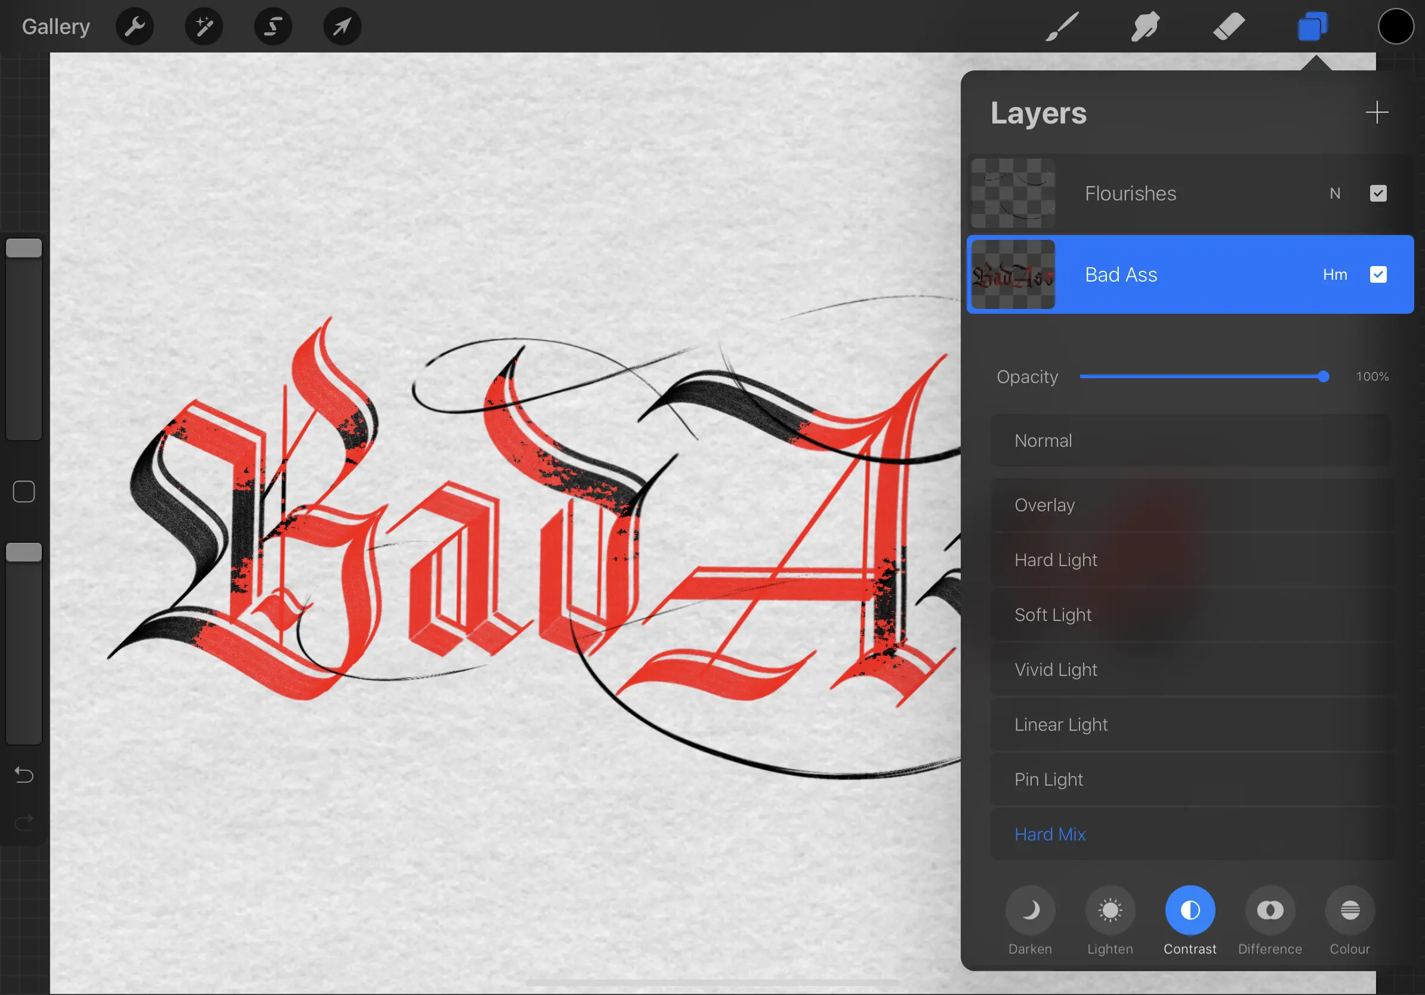1425x995 pixels.
Task: Select the Eraser tool
Action: click(1226, 25)
